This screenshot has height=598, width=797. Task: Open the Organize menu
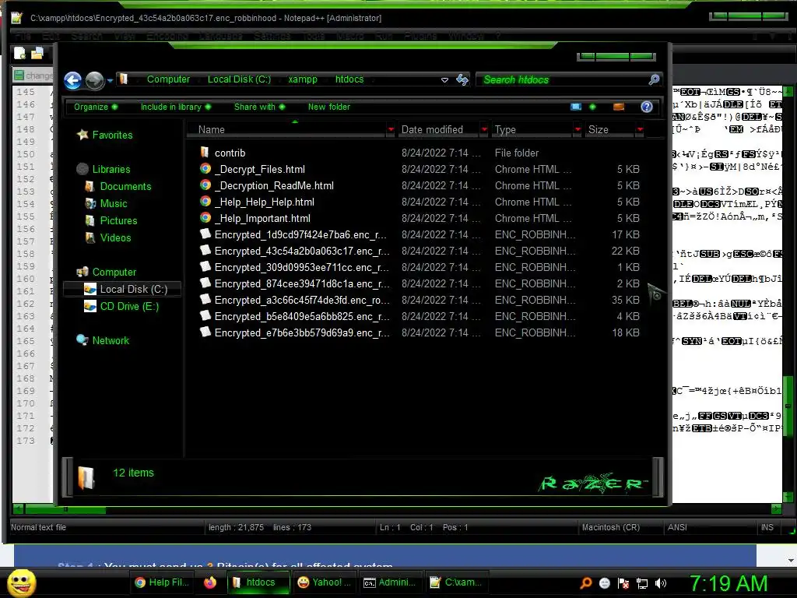(96, 107)
